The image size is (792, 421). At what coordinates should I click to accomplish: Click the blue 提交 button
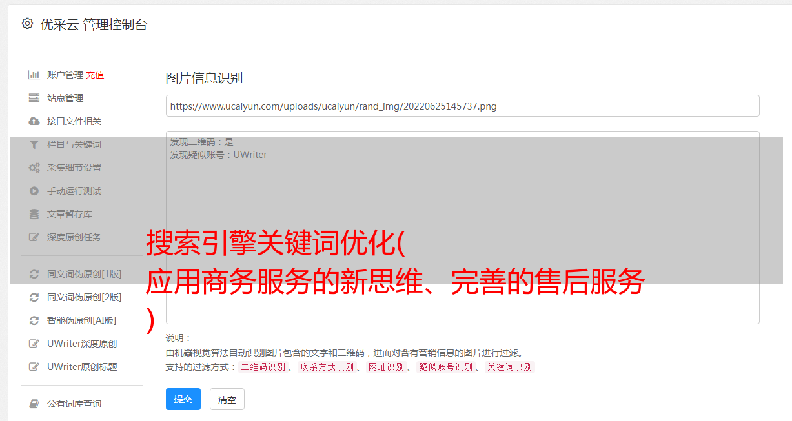point(183,399)
